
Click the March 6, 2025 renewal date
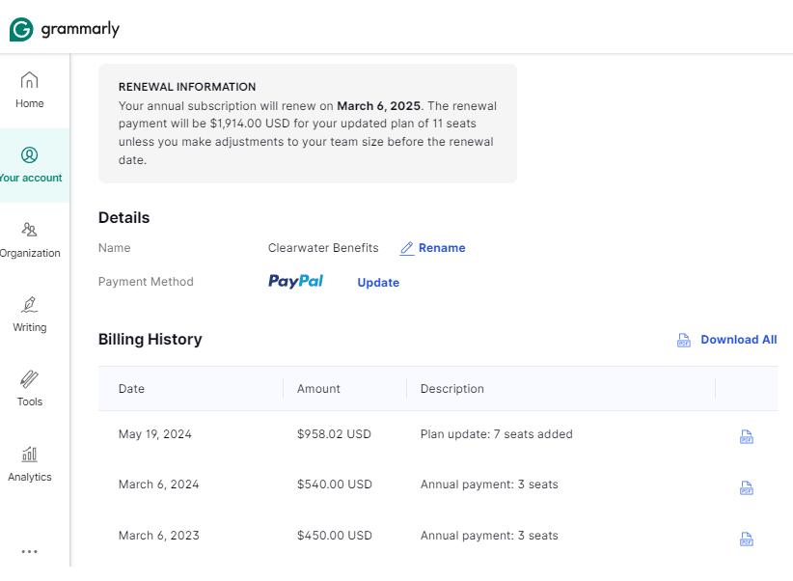point(379,106)
